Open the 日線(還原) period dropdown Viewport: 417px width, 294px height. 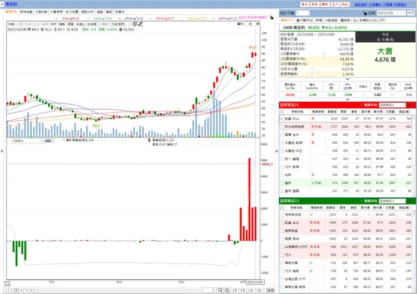pos(121,24)
